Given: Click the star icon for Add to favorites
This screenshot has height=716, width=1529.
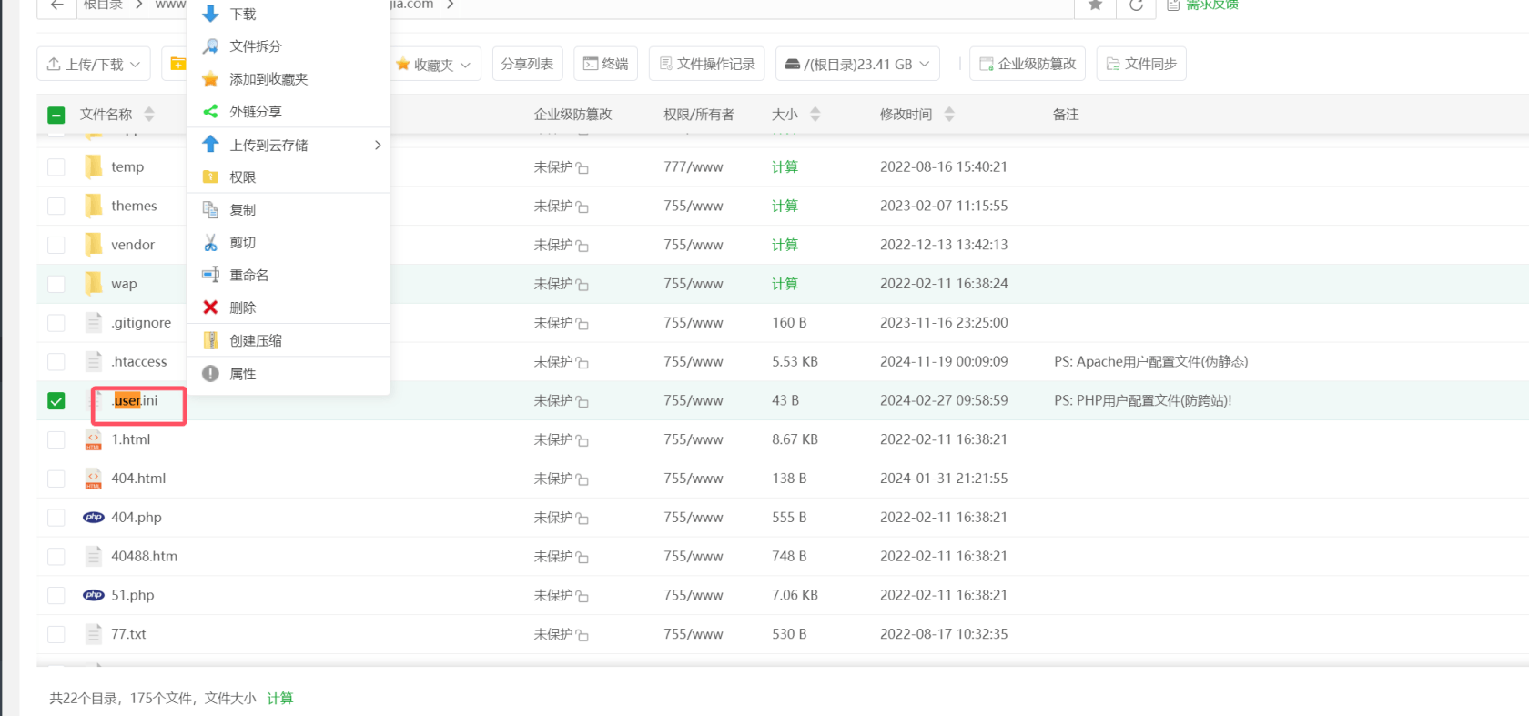Looking at the screenshot, I should [x=210, y=79].
